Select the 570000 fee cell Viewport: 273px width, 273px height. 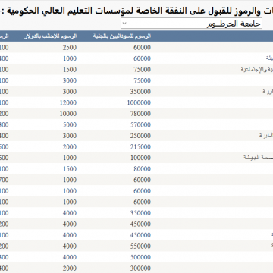tap(140, 124)
